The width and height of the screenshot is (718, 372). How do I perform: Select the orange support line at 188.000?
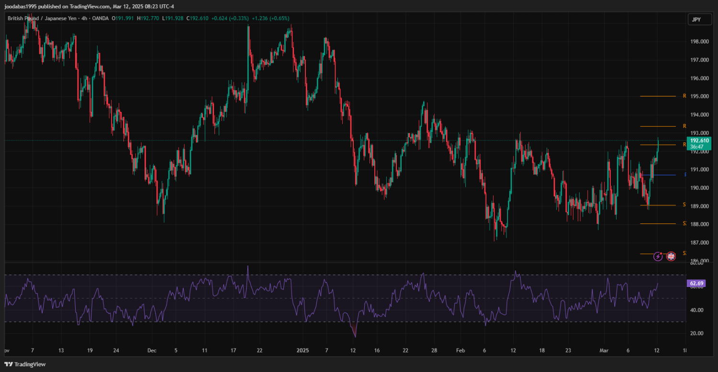pos(658,223)
